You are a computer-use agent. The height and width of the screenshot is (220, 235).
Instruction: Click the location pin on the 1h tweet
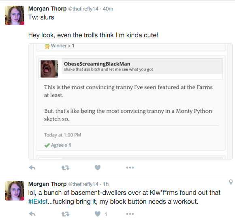[231, 182]
